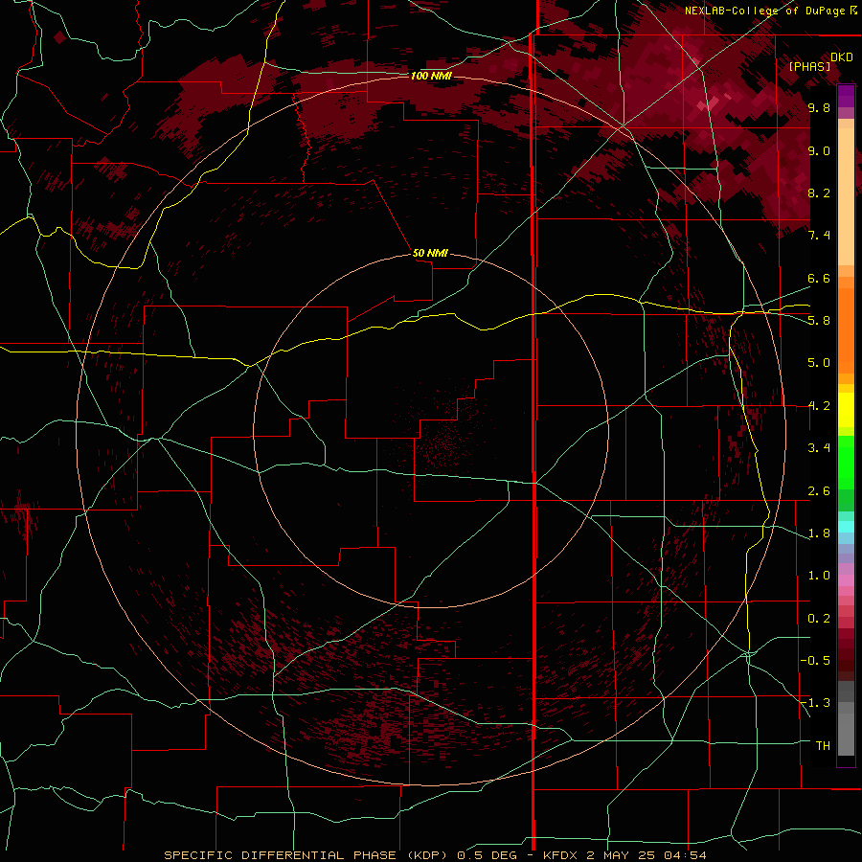
Task: Click the "2 MAY 25 04:54" timestamp
Action: click(646, 855)
